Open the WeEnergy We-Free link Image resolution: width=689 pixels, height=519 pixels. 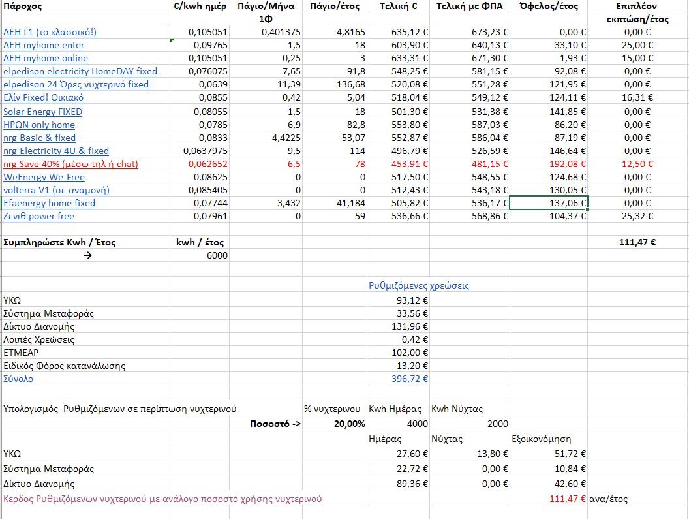click(x=44, y=178)
